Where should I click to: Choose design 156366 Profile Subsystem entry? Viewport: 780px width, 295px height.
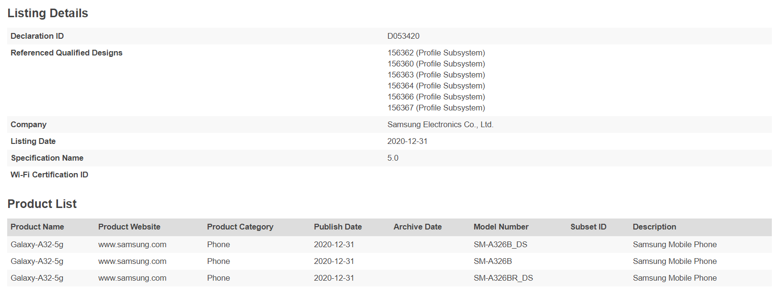[x=436, y=97]
